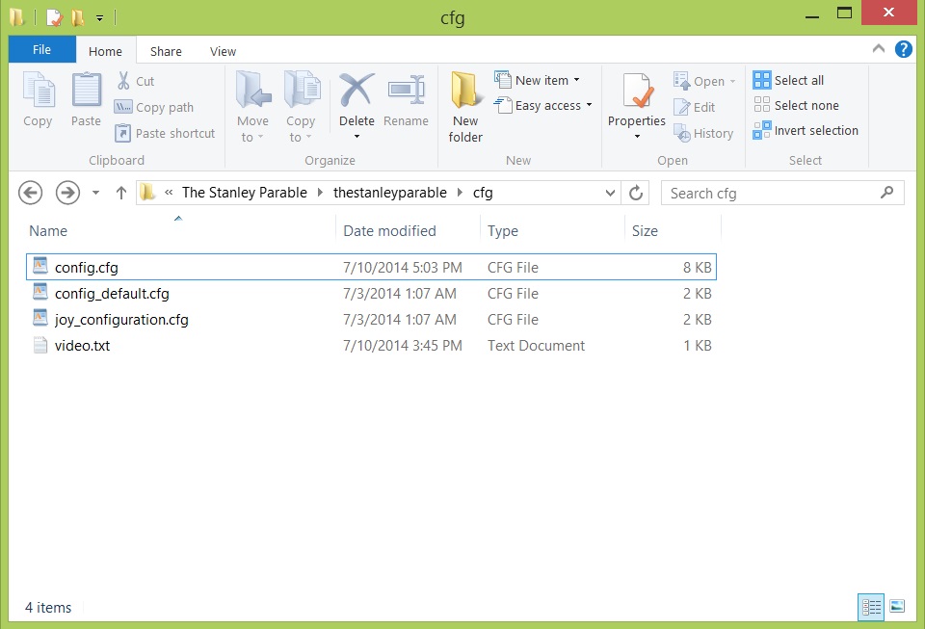Click the Text Document type cell
Image resolution: width=925 pixels, height=629 pixels.
point(536,346)
